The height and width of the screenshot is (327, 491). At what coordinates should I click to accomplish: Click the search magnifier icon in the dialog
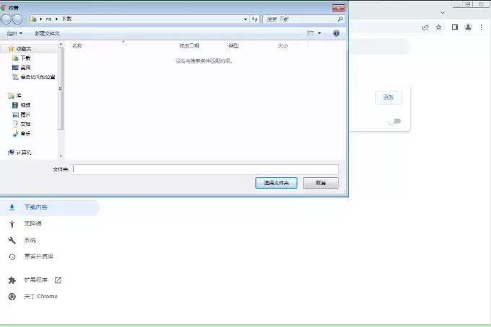tap(340, 19)
